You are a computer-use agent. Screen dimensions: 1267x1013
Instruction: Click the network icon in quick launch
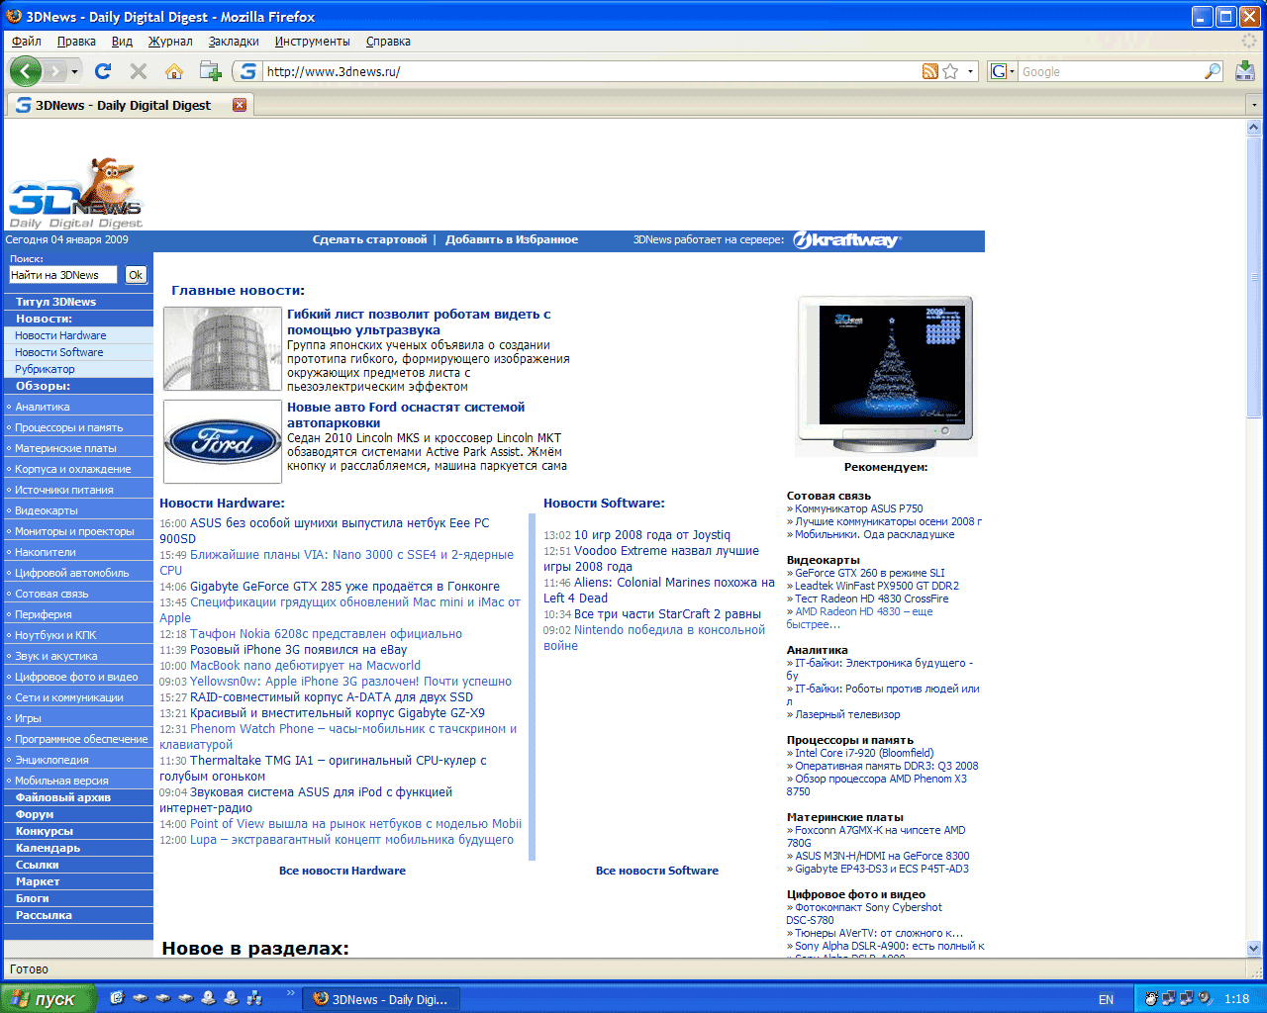[254, 999]
